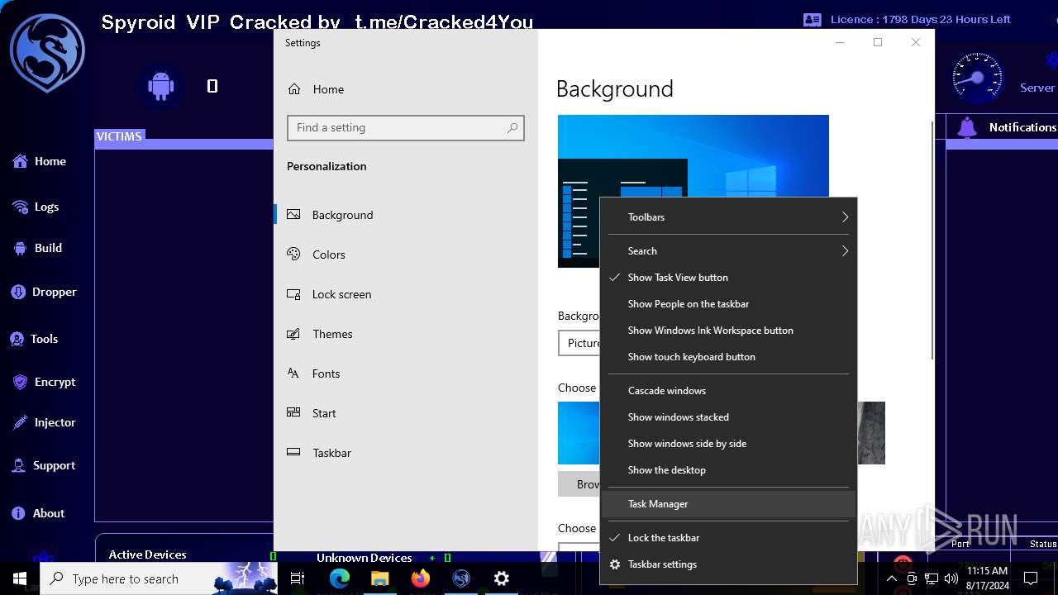The image size is (1058, 595).
Task: Open File Explorer from the taskbar
Action: (379, 578)
